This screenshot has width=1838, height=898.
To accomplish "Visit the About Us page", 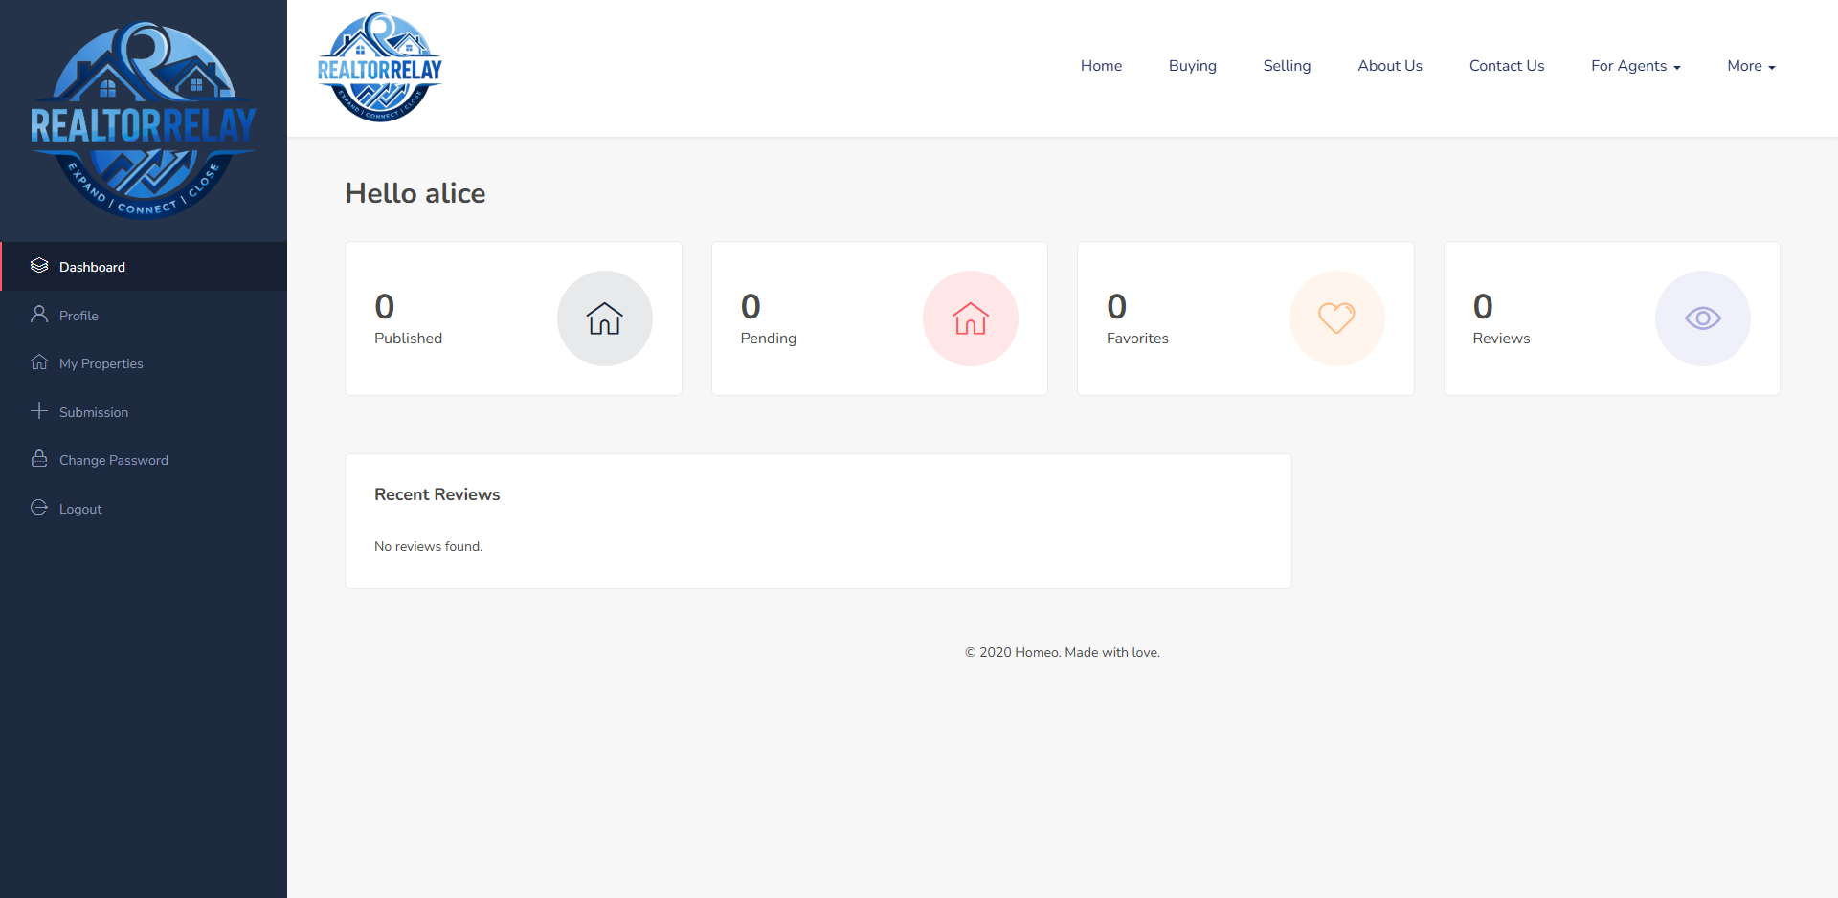I will (x=1390, y=66).
